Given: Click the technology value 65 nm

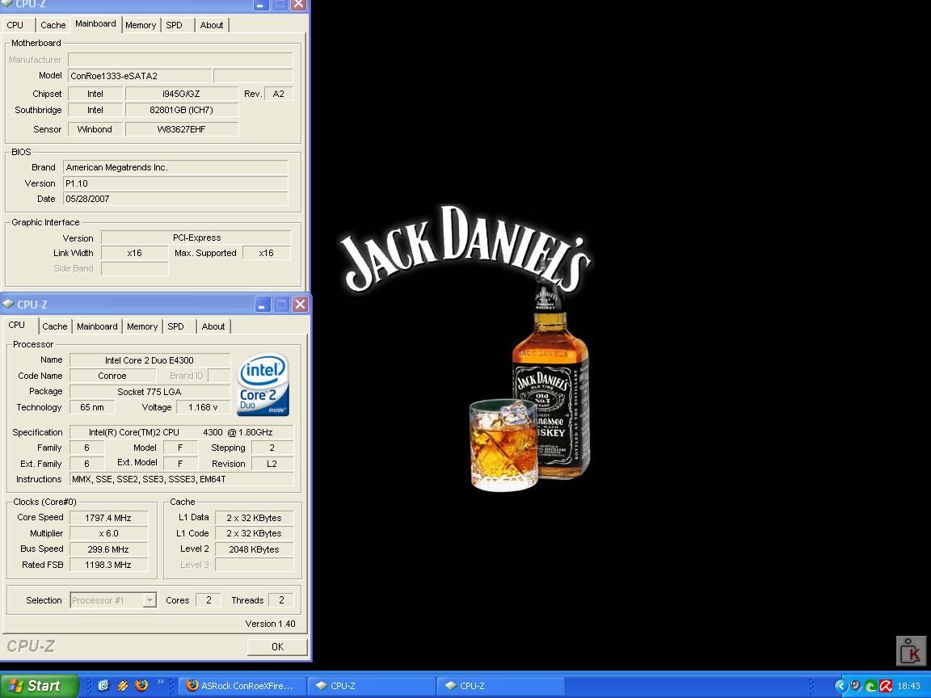Looking at the screenshot, I should [92, 407].
